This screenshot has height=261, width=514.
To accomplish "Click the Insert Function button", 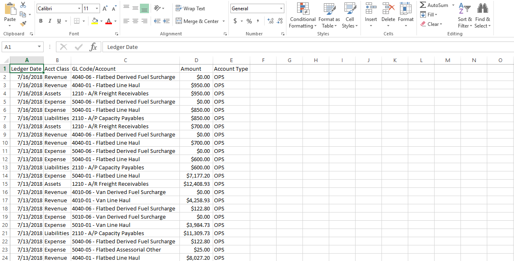I will pos(93,47).
